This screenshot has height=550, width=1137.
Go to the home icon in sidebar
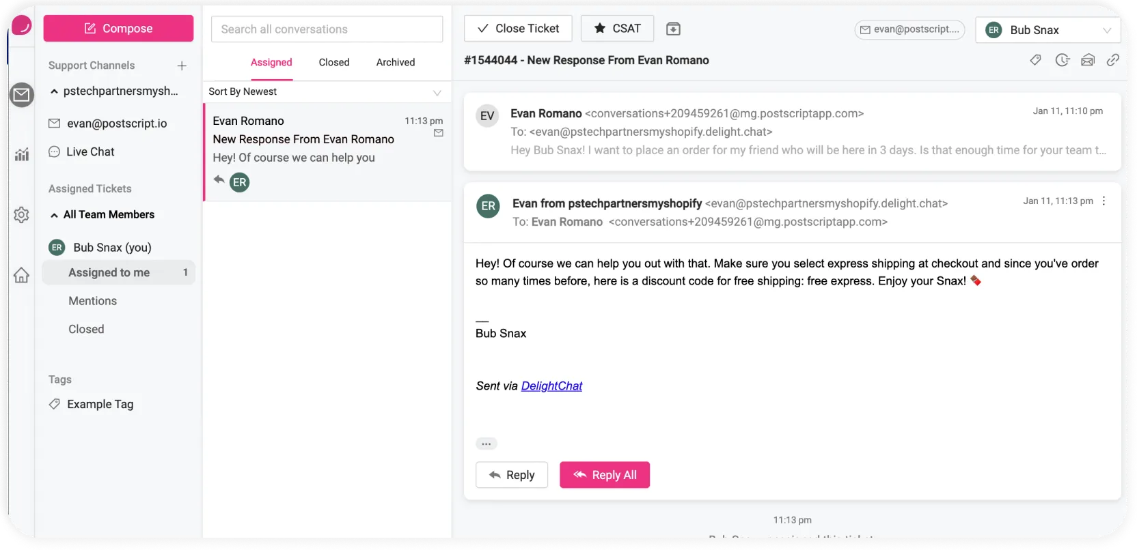21,275
